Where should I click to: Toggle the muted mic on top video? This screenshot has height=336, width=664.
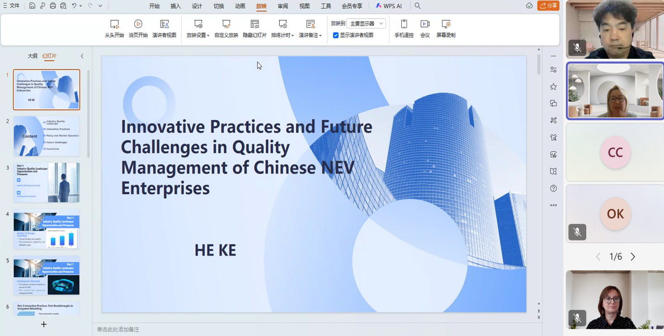pos(577,47)
